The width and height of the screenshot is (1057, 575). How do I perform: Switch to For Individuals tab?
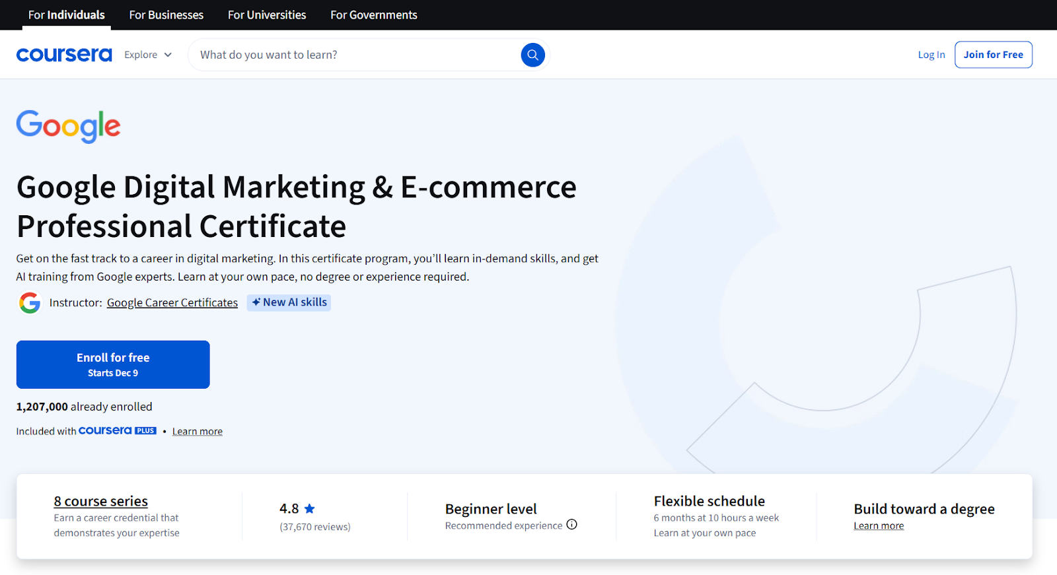coord(66,15)
